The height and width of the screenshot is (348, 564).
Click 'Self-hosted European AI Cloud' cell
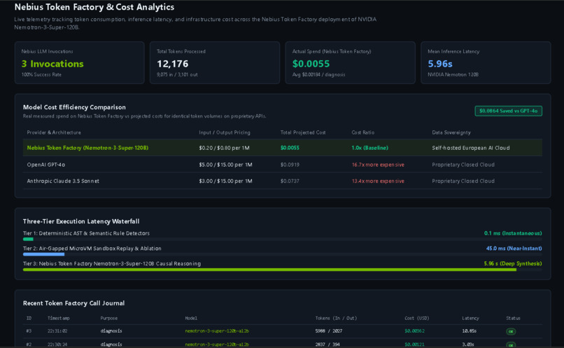[x=471, y=148]
